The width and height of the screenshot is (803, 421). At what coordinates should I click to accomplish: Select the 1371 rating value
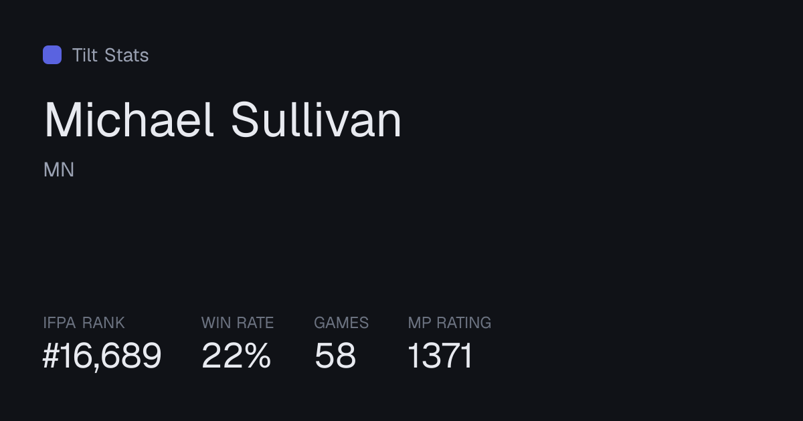[440, 356]
